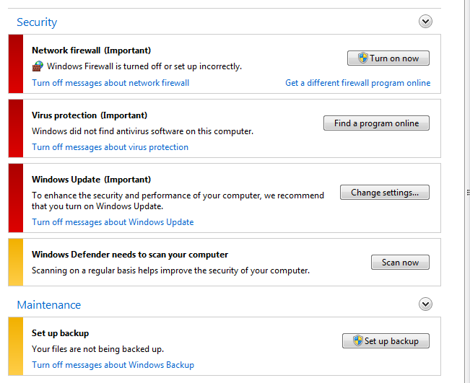Click the UAC shield icon on Turn on now
Image resolution: width=470 pixels, height=383 pixels.
point(363,58)
